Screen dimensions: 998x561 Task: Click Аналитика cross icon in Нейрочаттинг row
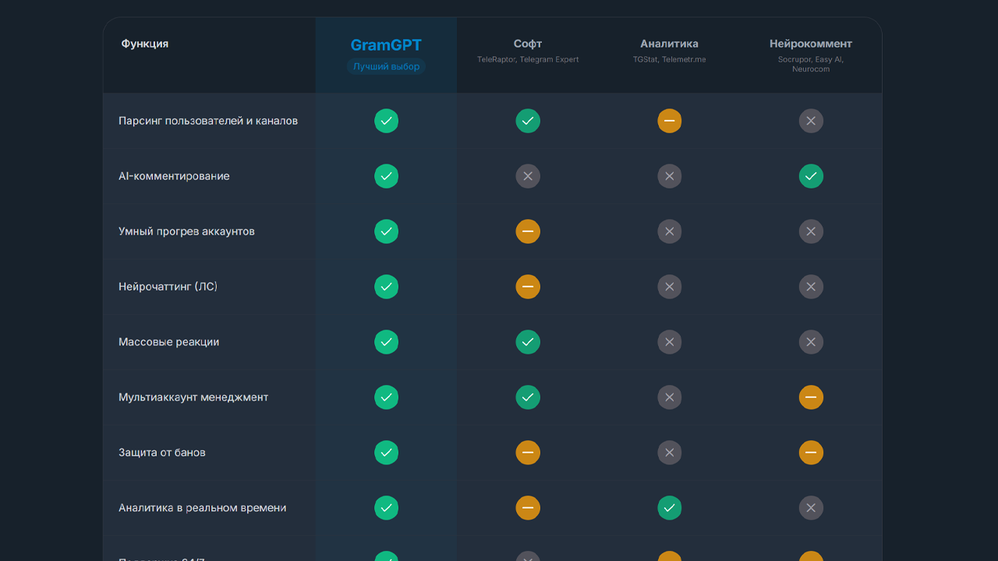(669, 287)
